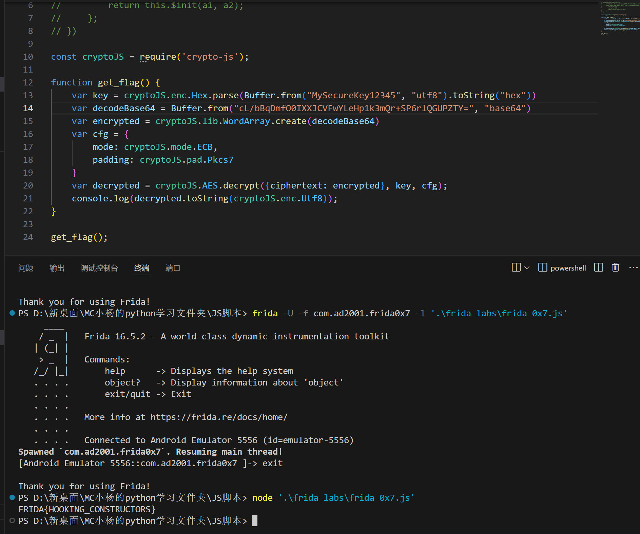Open the launch profile dropdown chevron
640x534 pixels.
[x=527, y=268]
